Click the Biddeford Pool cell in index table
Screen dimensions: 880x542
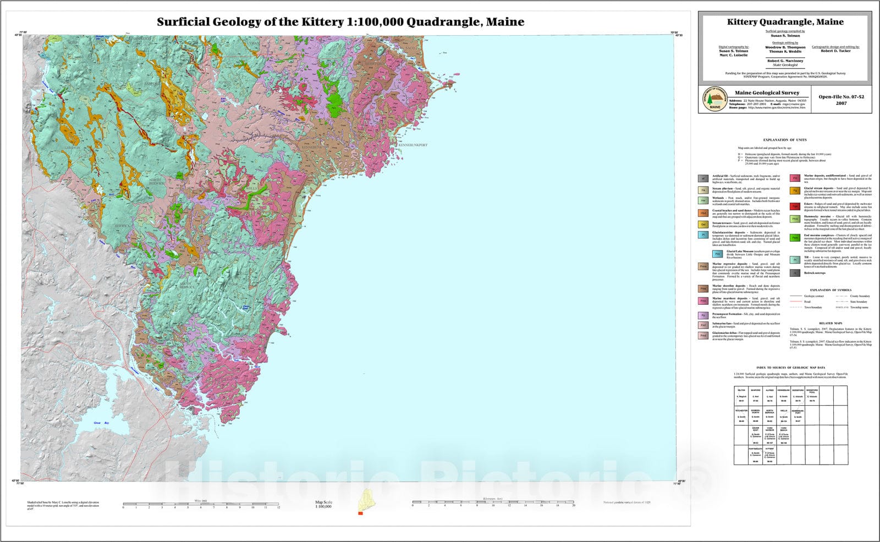point(812,396)
